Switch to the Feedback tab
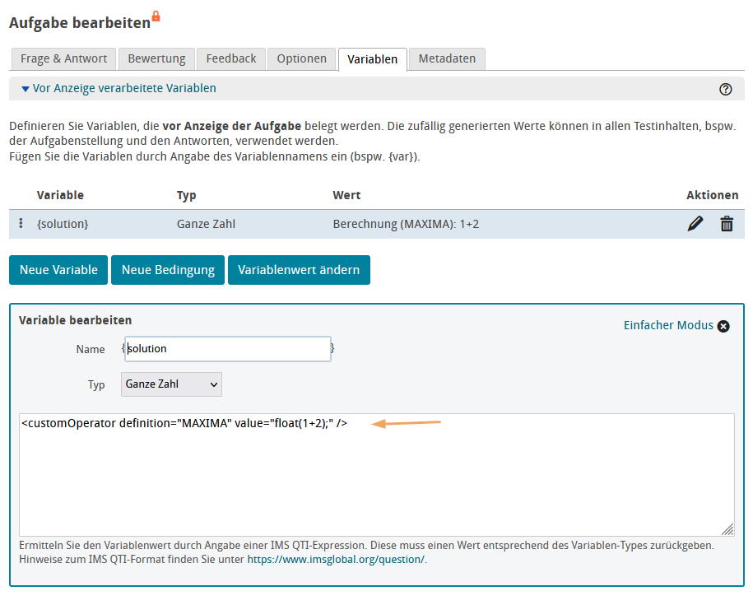Screen dimensions: 753x605 230,58
